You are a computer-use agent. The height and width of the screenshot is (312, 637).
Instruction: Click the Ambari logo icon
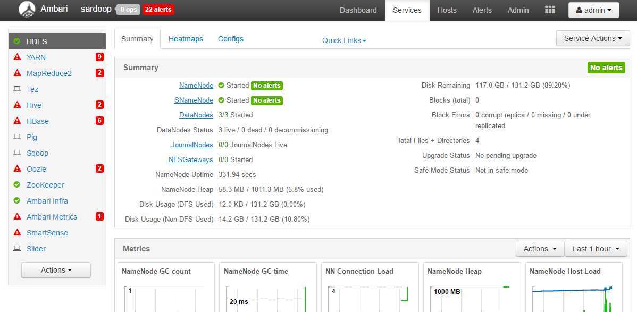coord(27,10)
